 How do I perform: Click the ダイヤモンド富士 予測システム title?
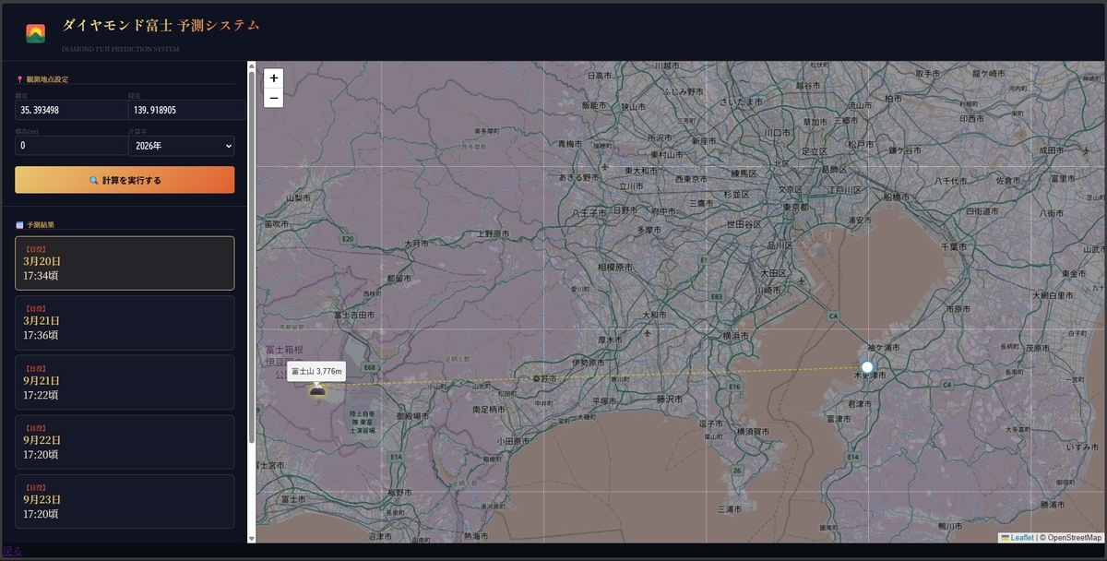(161, 26)
